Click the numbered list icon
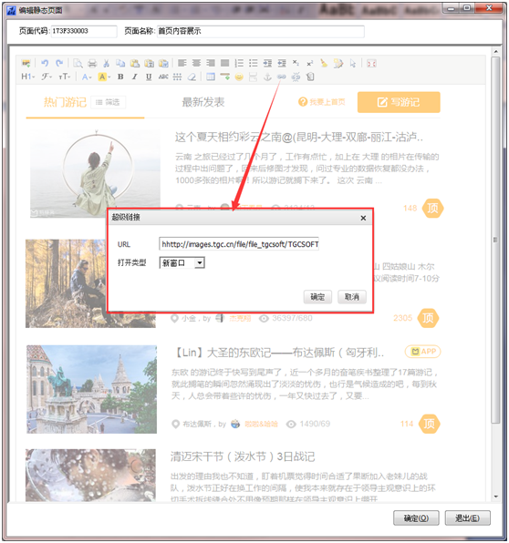The image size is (509, 543). point(239,63)
